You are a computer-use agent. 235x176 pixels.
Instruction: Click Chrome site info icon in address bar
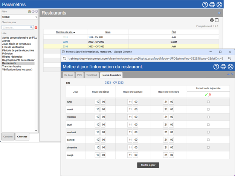64,59
